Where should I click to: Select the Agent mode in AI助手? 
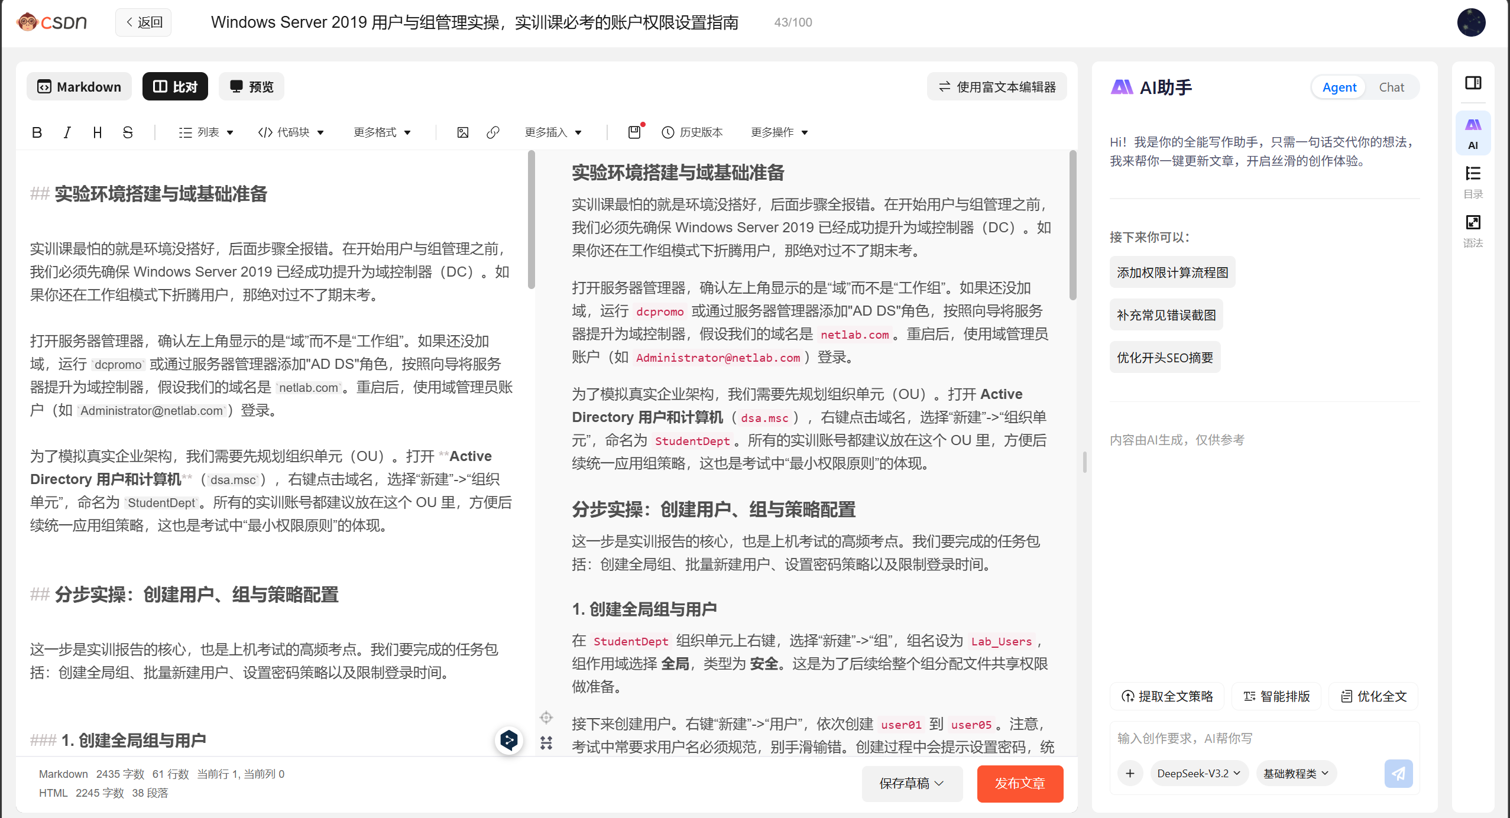(1339, 87)
